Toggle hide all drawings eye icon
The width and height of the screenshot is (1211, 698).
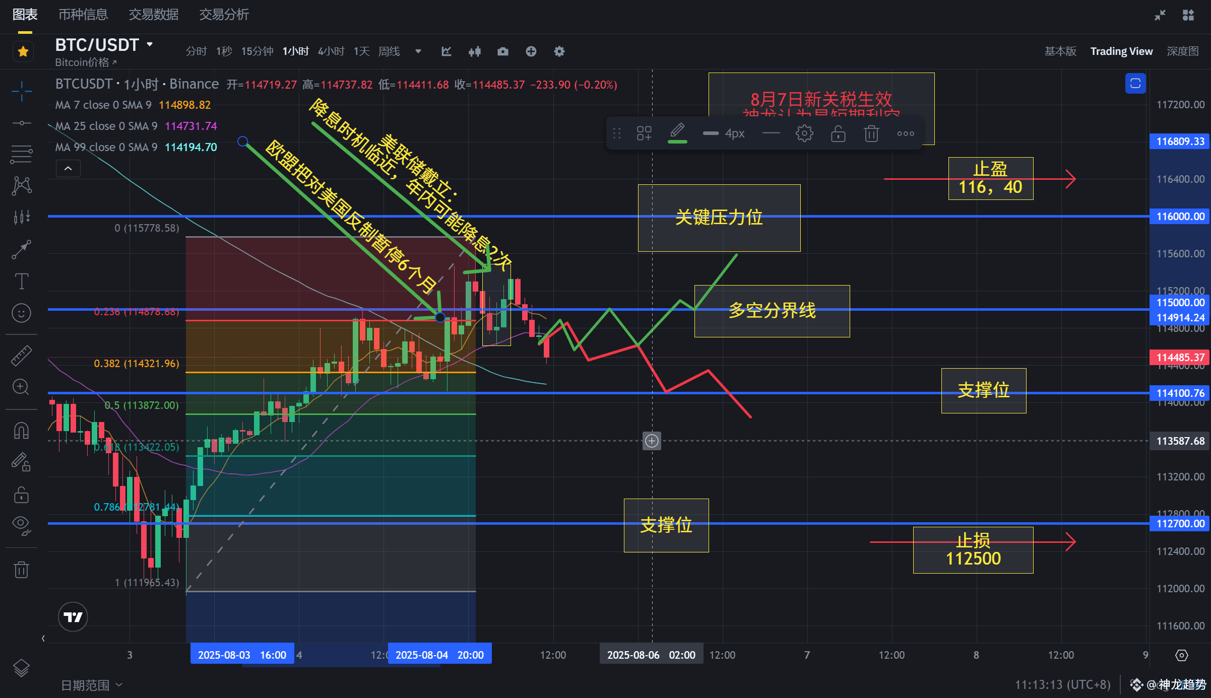click(x=22, y=525)
